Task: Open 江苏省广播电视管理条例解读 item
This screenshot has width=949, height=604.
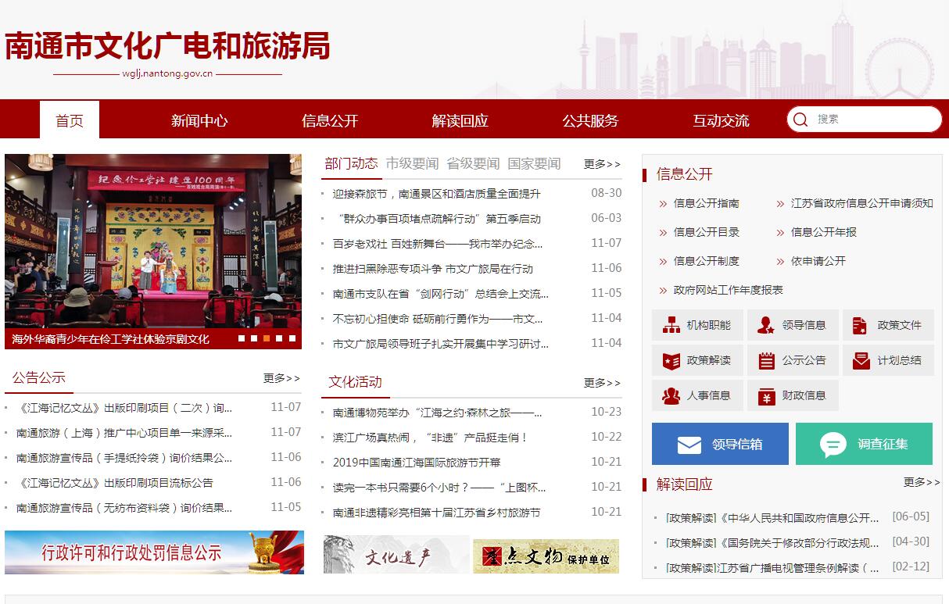Action: point(772,568)
